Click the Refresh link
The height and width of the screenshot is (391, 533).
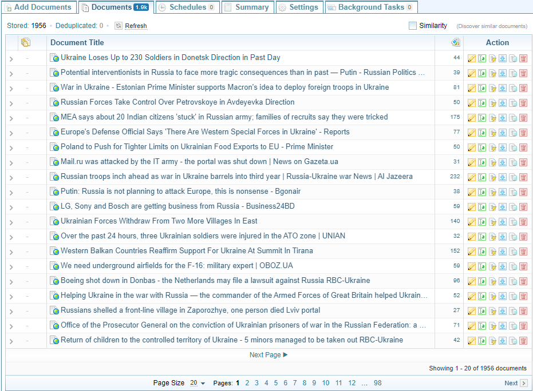tap(136, 26)
